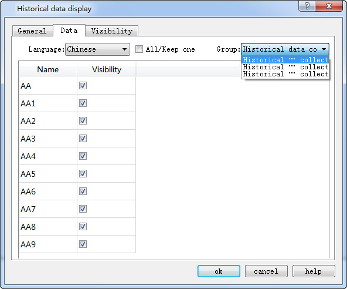Choose the highlighted first Historical collect option
The image size is (347, 289).
[285, 60]
